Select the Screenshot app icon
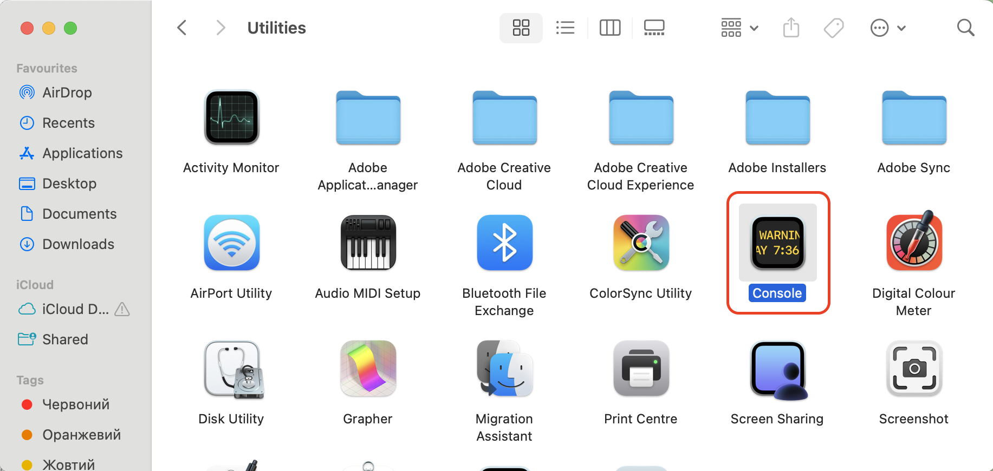 point(914,369)
